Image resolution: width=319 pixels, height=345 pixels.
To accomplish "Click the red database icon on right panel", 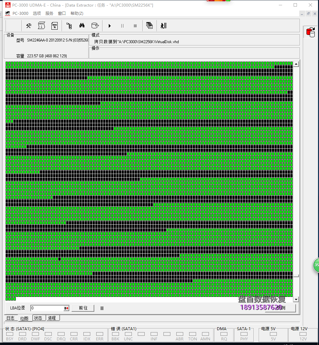I will coord(310,32).
